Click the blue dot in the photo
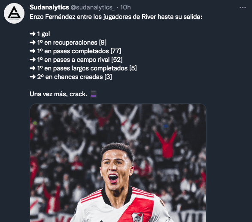Screen dimensions: 252x222 [166, 126]
